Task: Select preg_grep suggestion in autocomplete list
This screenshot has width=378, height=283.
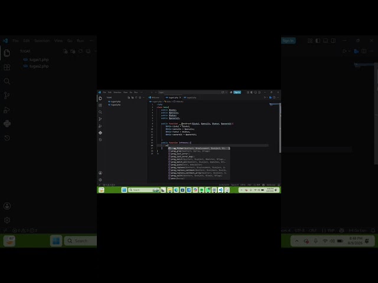Action: (x=199, y=151)
